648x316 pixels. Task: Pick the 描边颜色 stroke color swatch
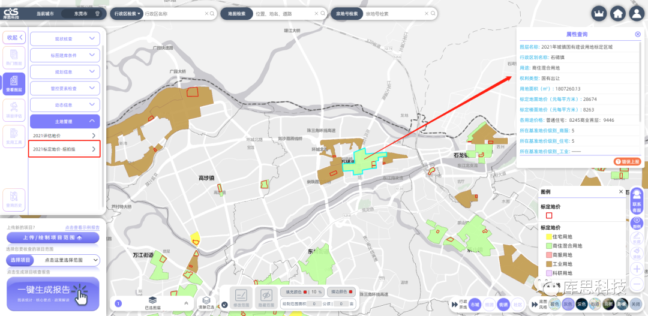[351, 292]
